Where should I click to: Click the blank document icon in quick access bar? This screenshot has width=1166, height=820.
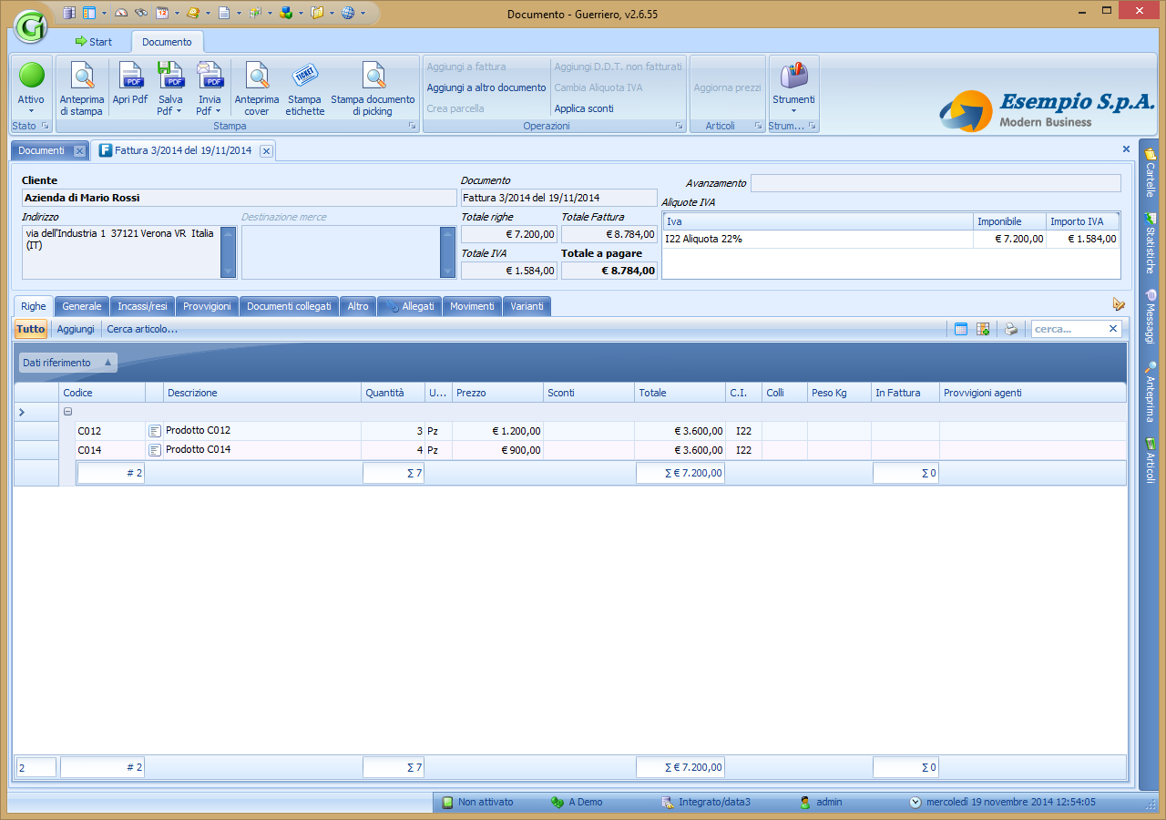(x=223, y=13)
